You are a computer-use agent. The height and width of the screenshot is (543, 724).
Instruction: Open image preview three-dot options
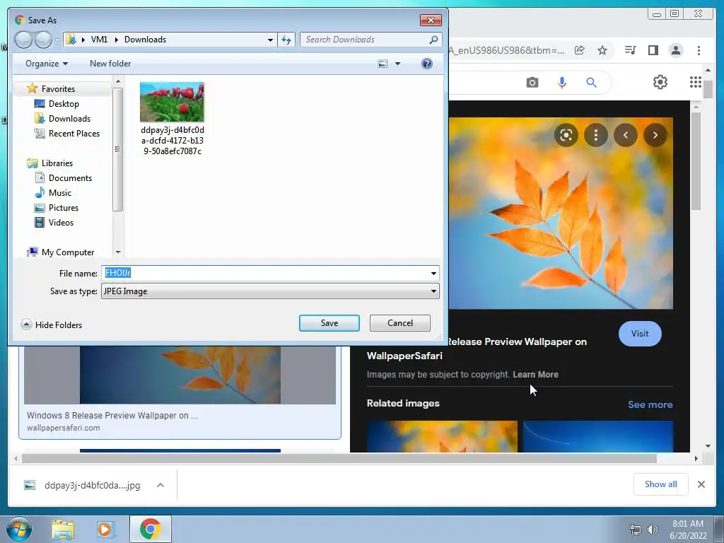595,135
